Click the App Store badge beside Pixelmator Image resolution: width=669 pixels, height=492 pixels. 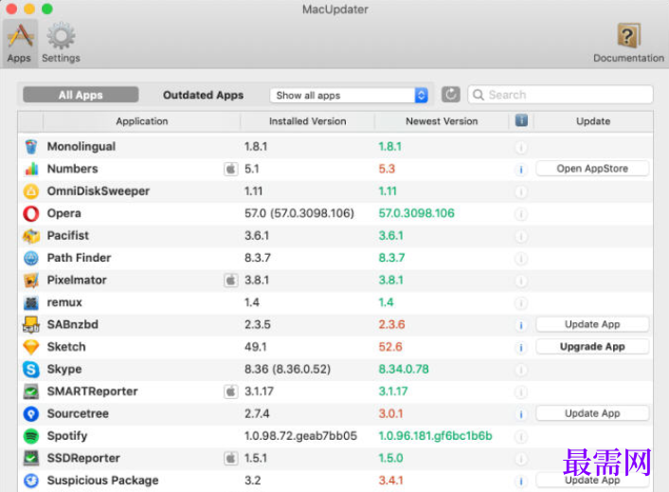(231, 281)
